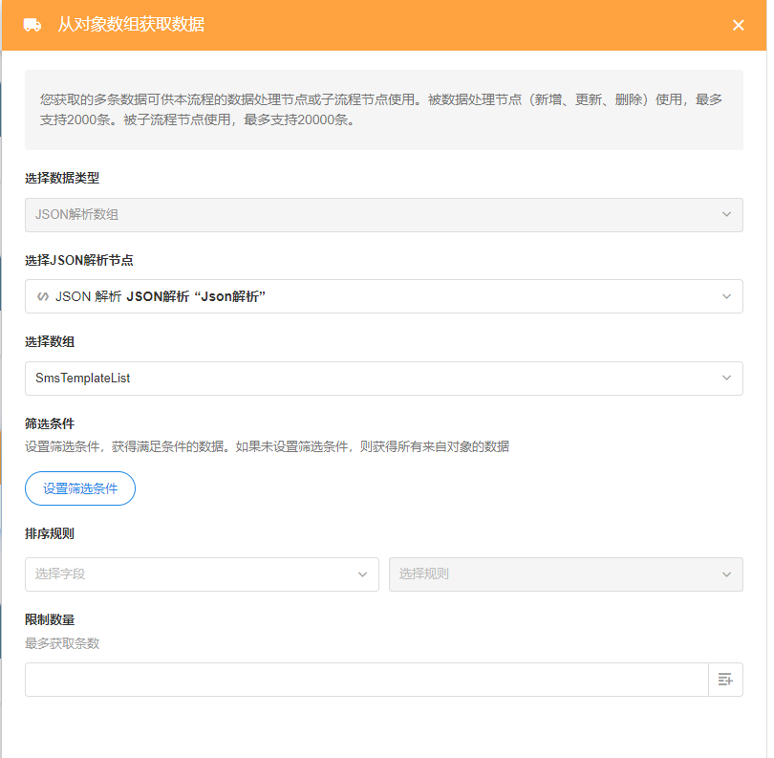
Task: Expand the chevron on the JSON解析节点 selector
Action: (x=726, y=296)
